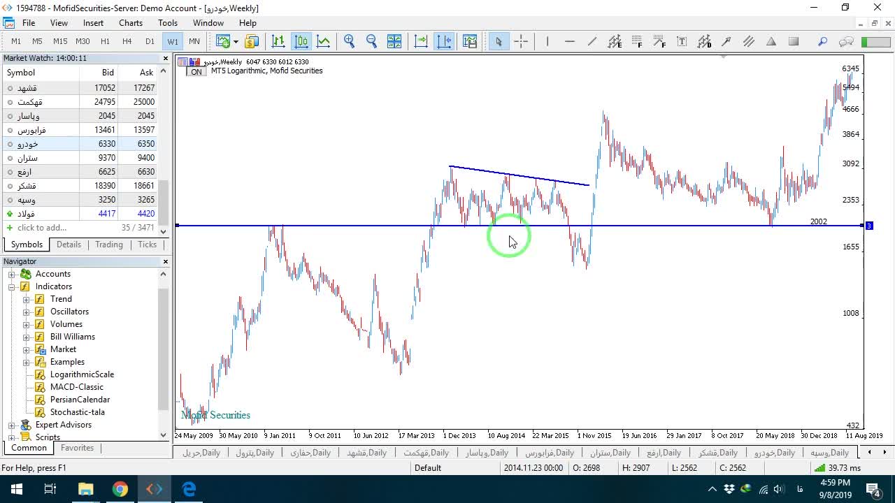This screenshot has width=895, height=503.
Task: Close the Navigator panel
Action: [166, 261]
